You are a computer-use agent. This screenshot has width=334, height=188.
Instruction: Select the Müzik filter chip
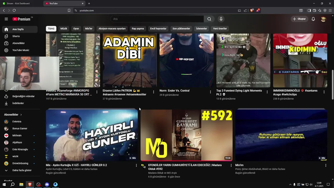64,28
